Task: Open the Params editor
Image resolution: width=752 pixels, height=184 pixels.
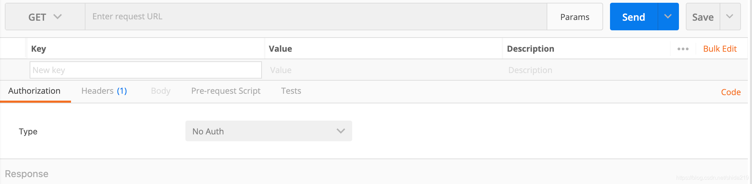Action: click(575, 17)
